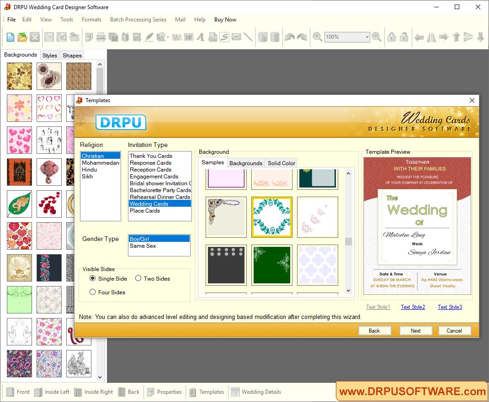Switch to the Styles tab

point(50,55)
